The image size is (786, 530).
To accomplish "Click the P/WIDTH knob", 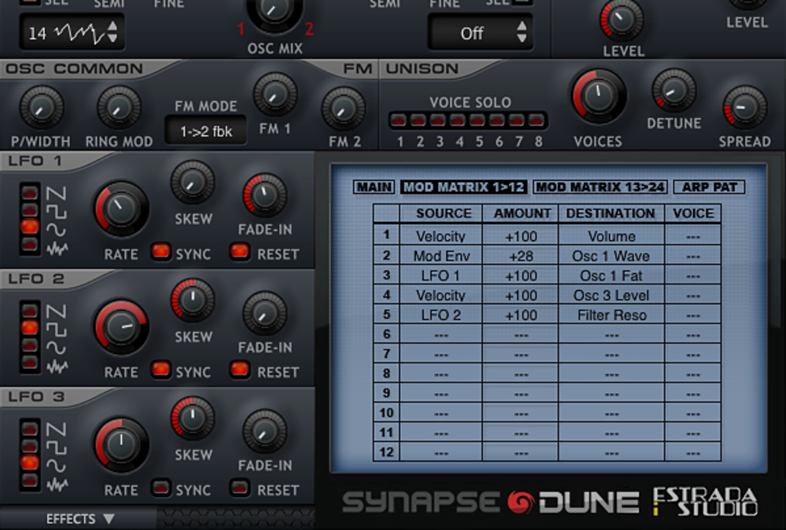I will pyautogui.click(x=41, y=107).
